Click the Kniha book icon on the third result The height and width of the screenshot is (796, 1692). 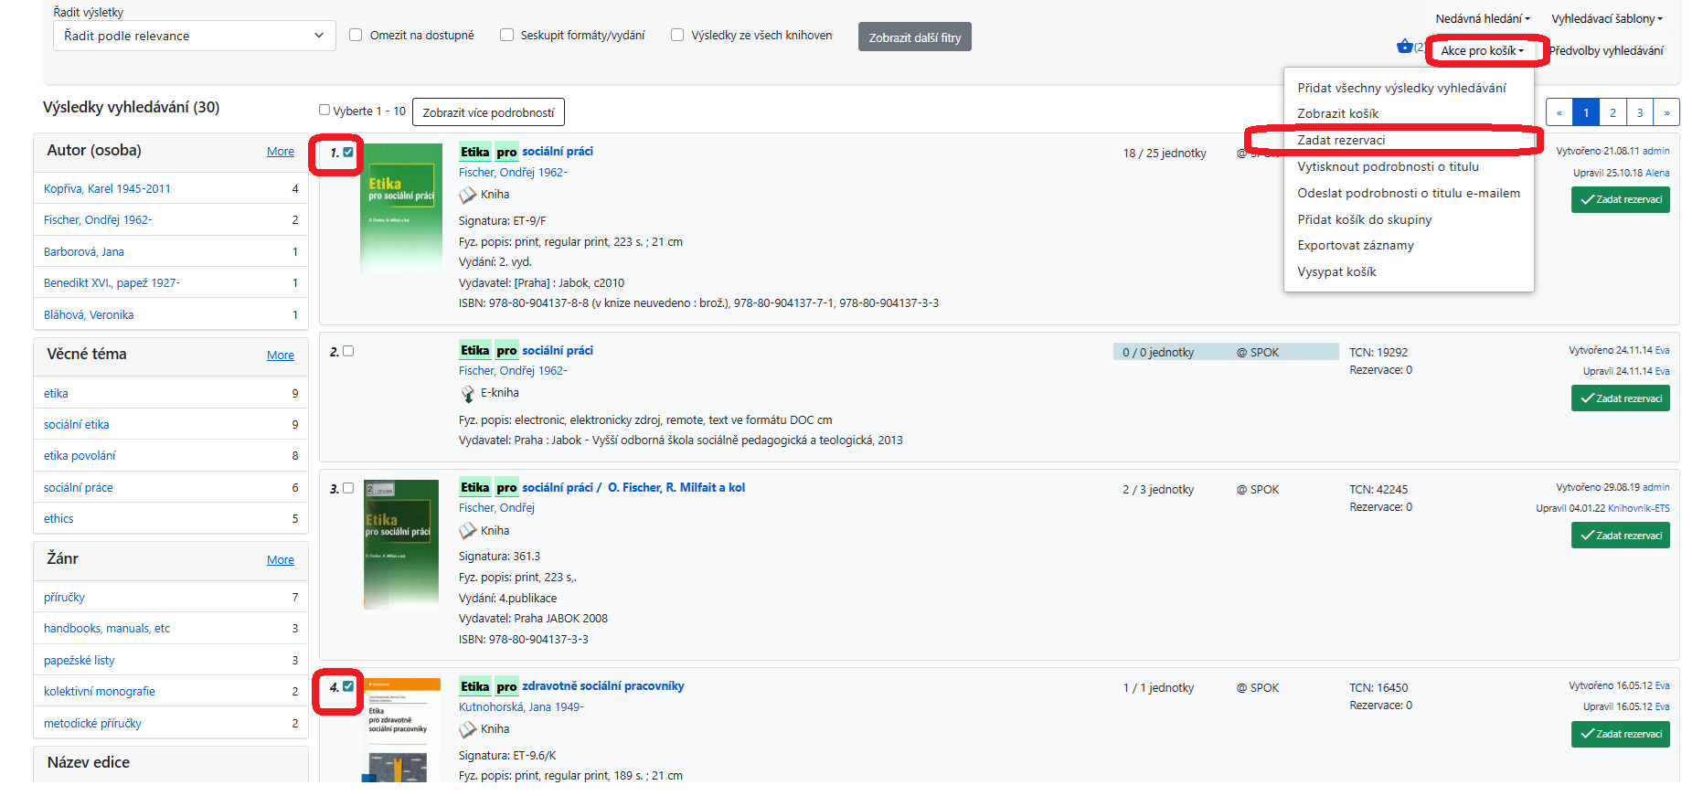click(467, 531)
